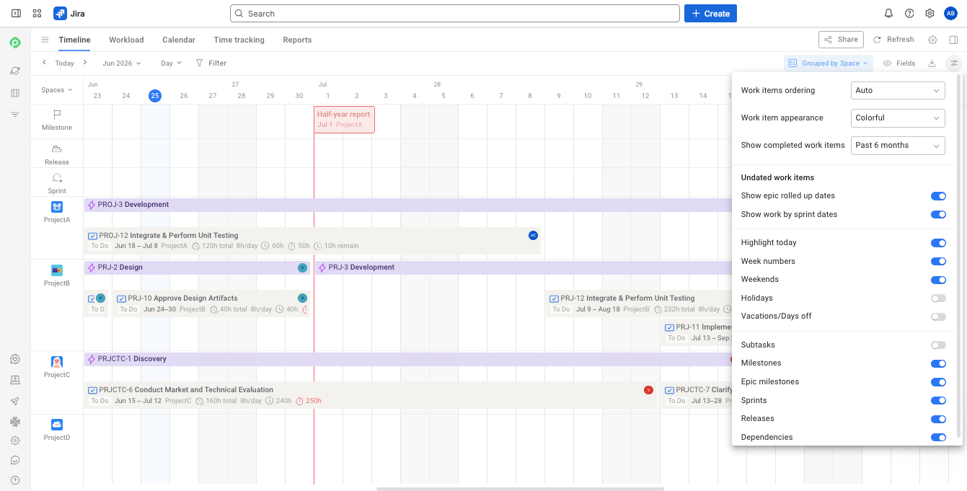The width and height of the screenshot is (967, 491).
Task: Open the notifications bell
Action: 889,14
